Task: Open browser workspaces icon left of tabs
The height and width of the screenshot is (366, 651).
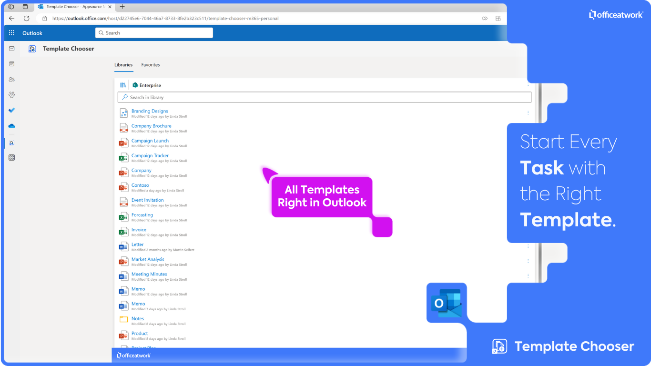Action: coord(11,7)
